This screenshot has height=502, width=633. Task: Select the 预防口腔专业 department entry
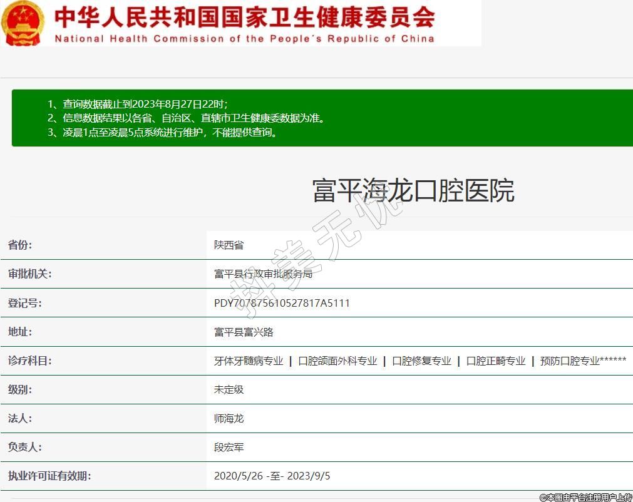(x=570, y=361)
